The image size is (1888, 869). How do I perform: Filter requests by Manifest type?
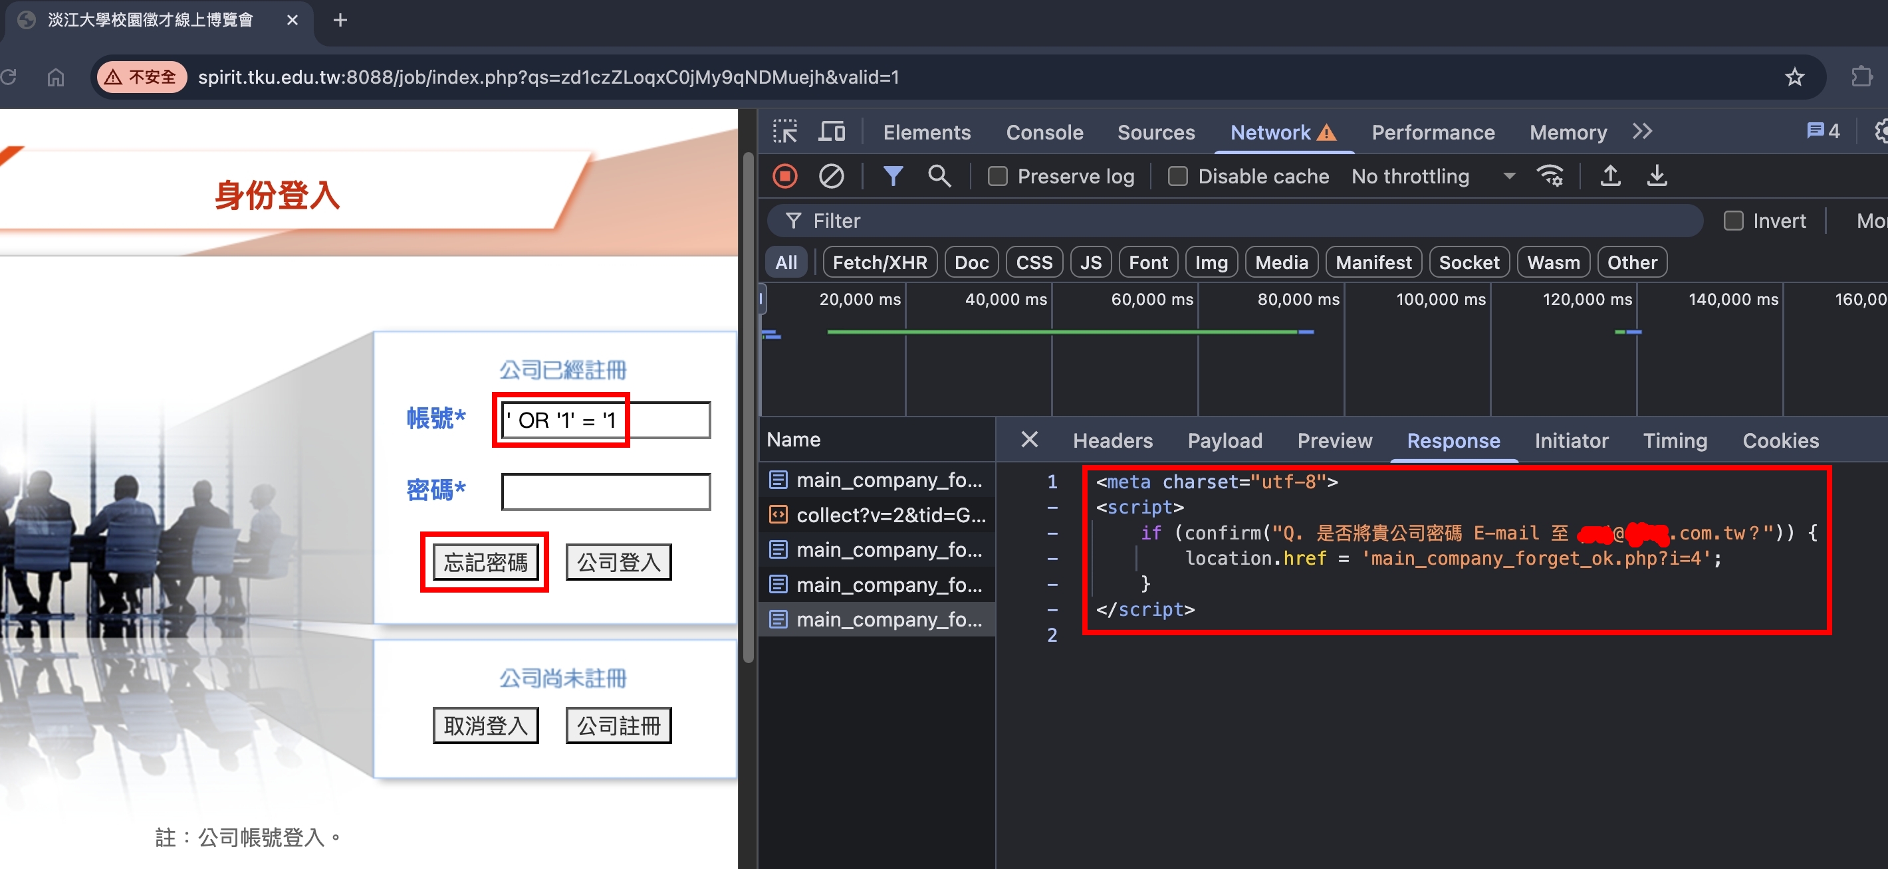pos(1373,262)
